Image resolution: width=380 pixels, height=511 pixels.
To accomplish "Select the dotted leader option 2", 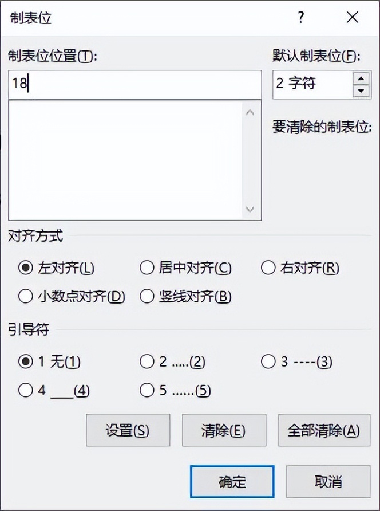I will (x=147, y=361).
